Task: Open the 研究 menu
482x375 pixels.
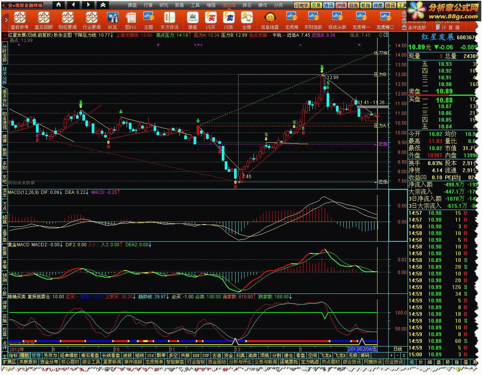Action: click(164, 5)
